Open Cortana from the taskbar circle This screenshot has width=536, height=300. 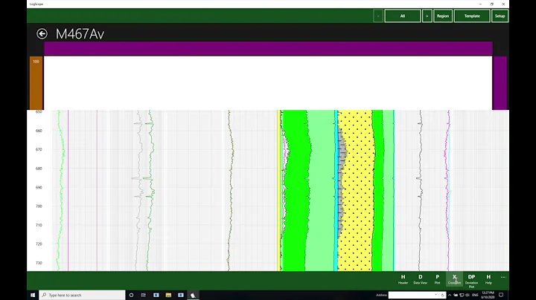pos(131,295)
